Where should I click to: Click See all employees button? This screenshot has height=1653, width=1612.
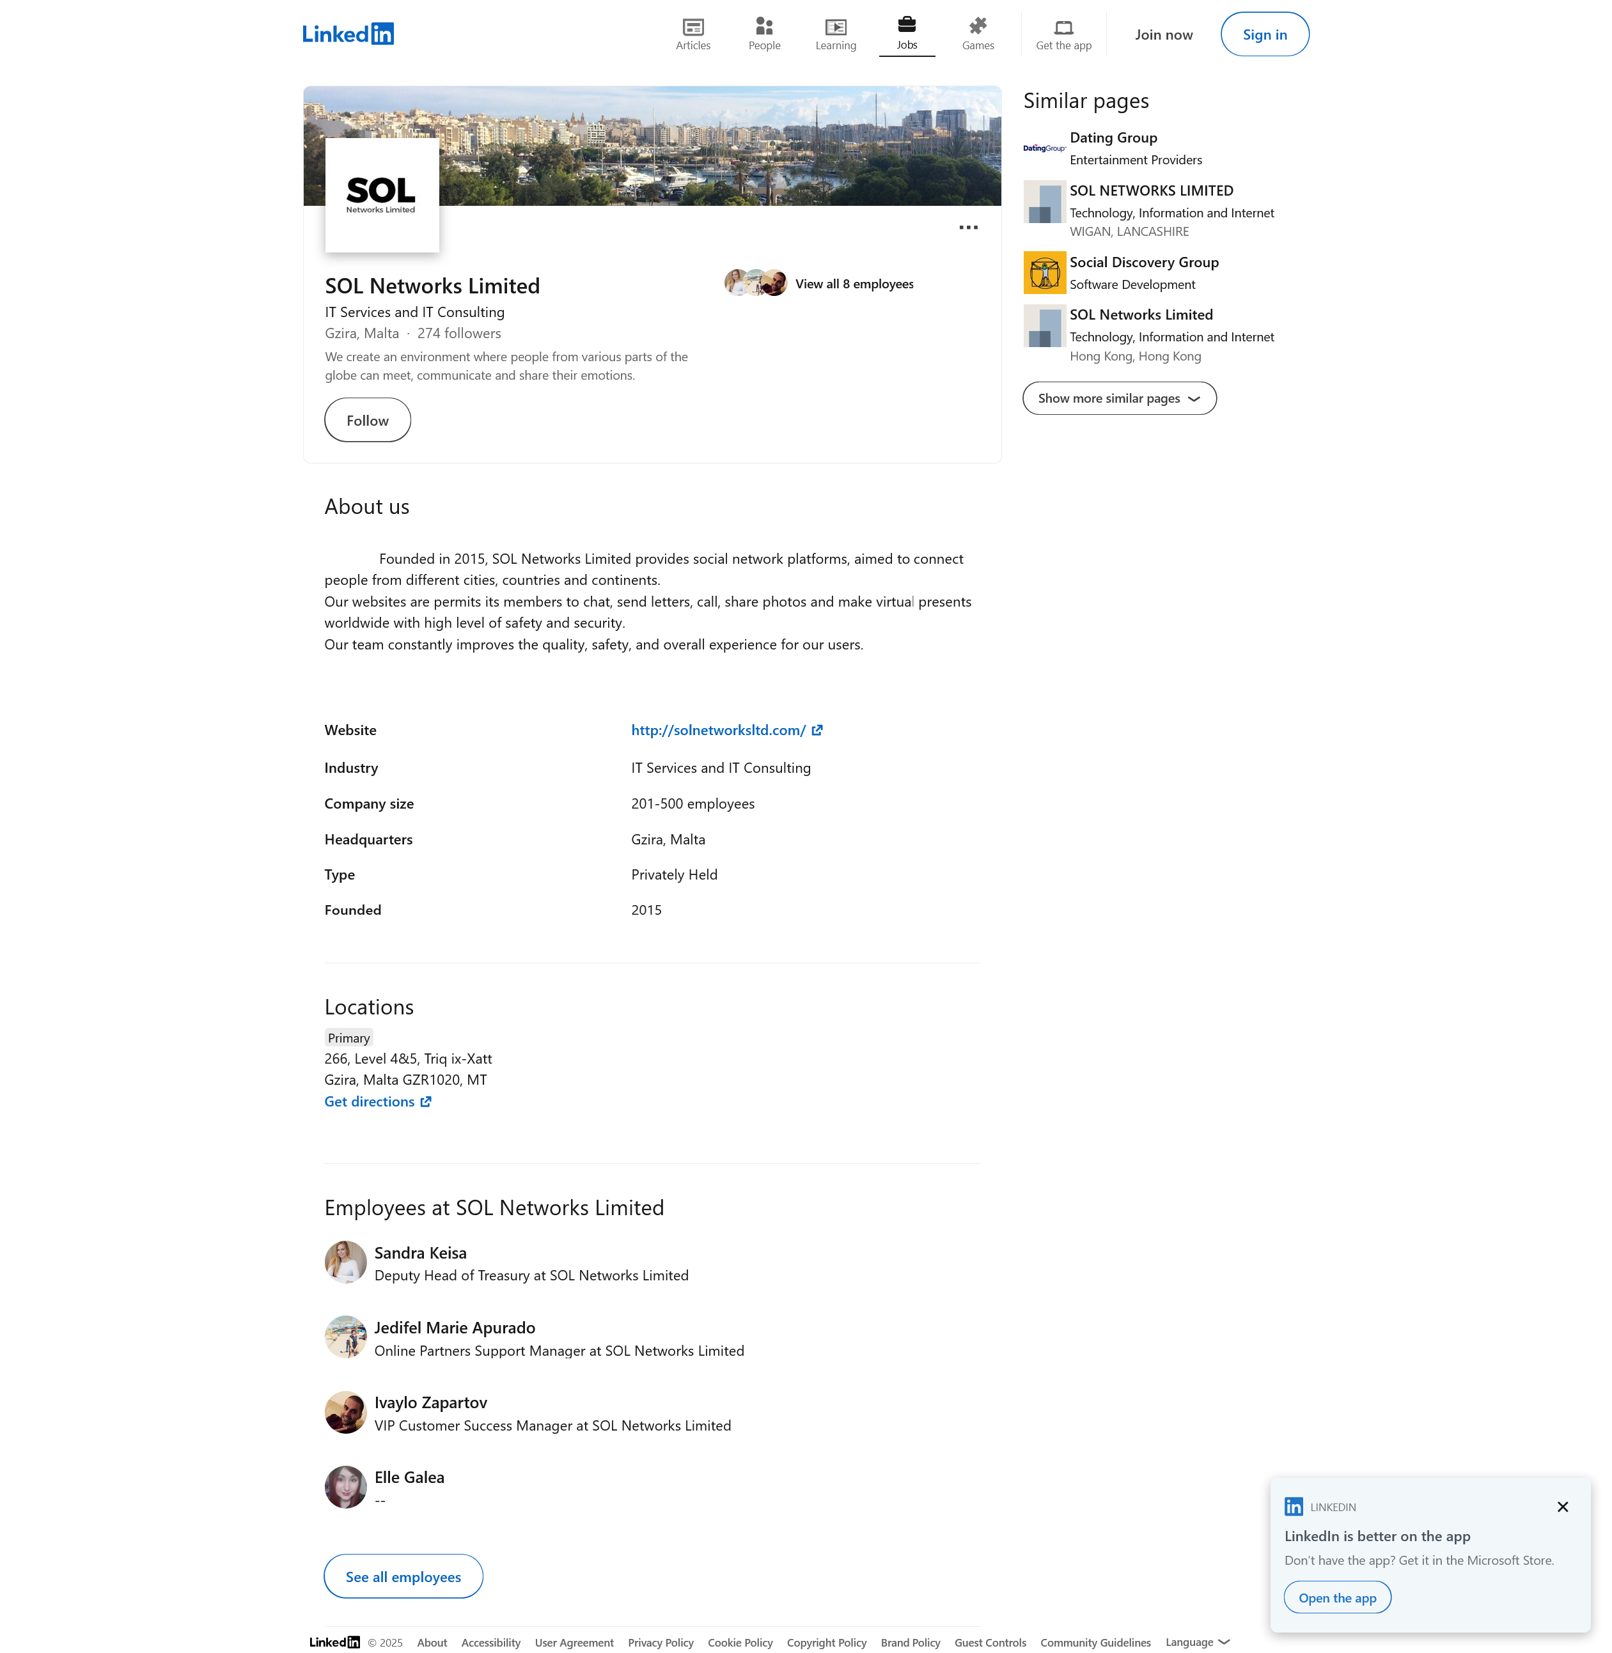pos(403,1577)
